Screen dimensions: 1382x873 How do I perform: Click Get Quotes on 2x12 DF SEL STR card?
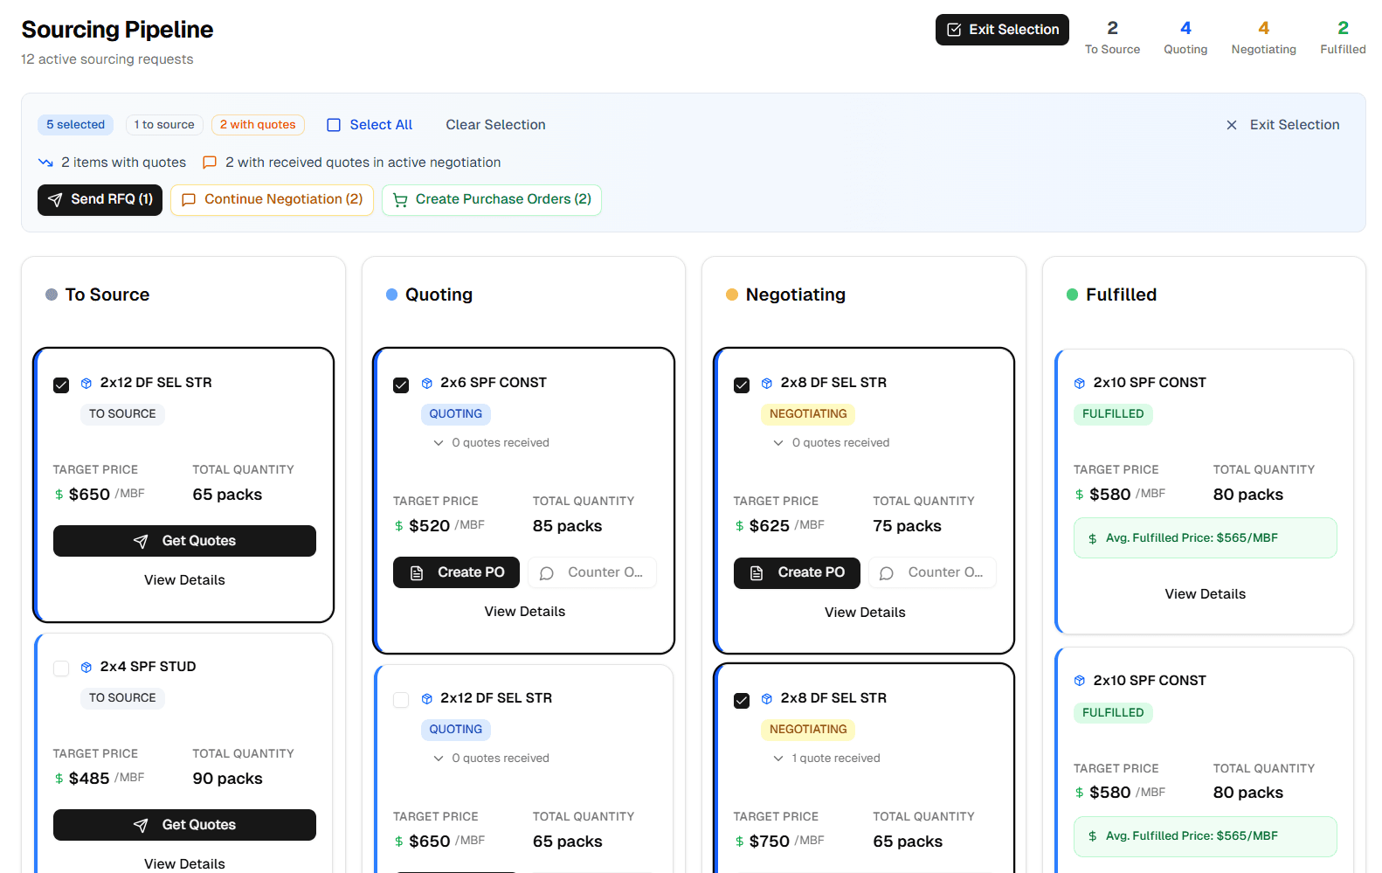tap(184, 541)
